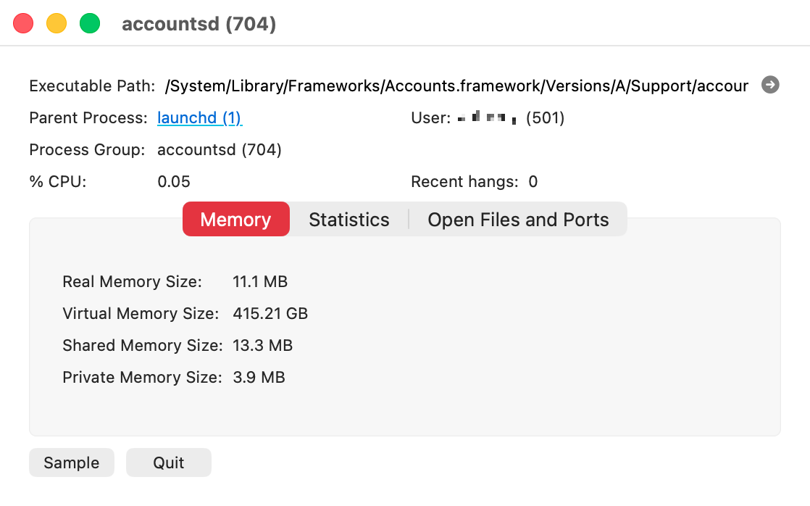Click the user ID (501)
The image size is (810, 506).
tap(545, 118)
